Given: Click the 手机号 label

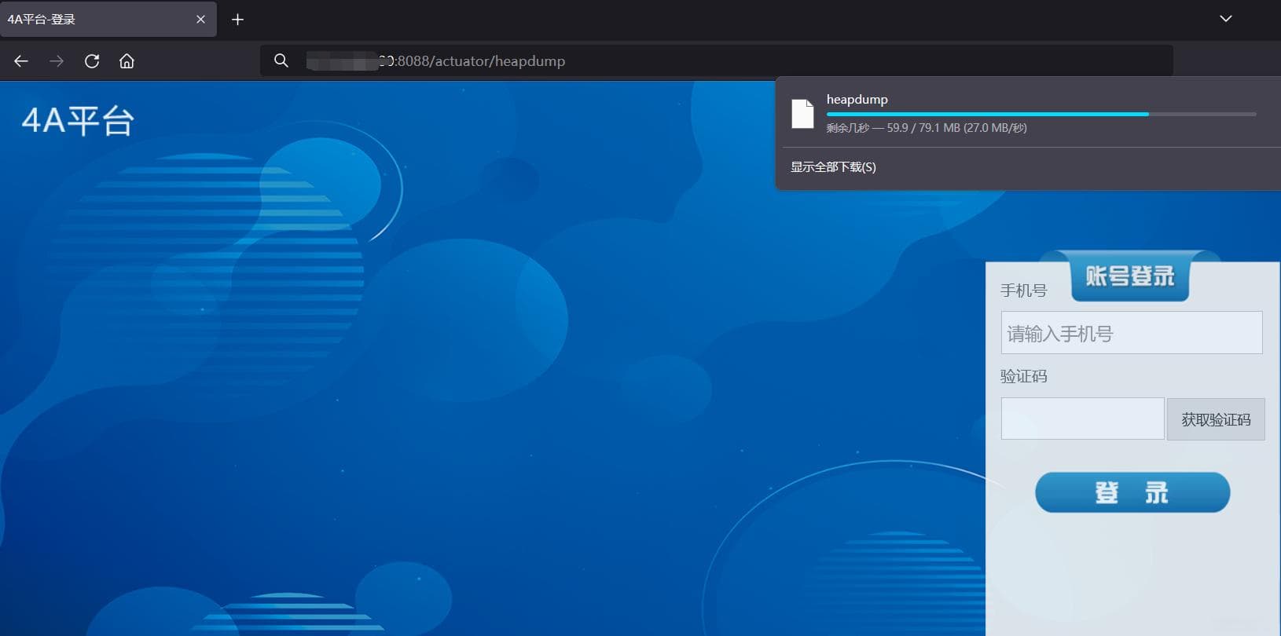Looking at the screenshot, I should click(x=1023, y=291).
